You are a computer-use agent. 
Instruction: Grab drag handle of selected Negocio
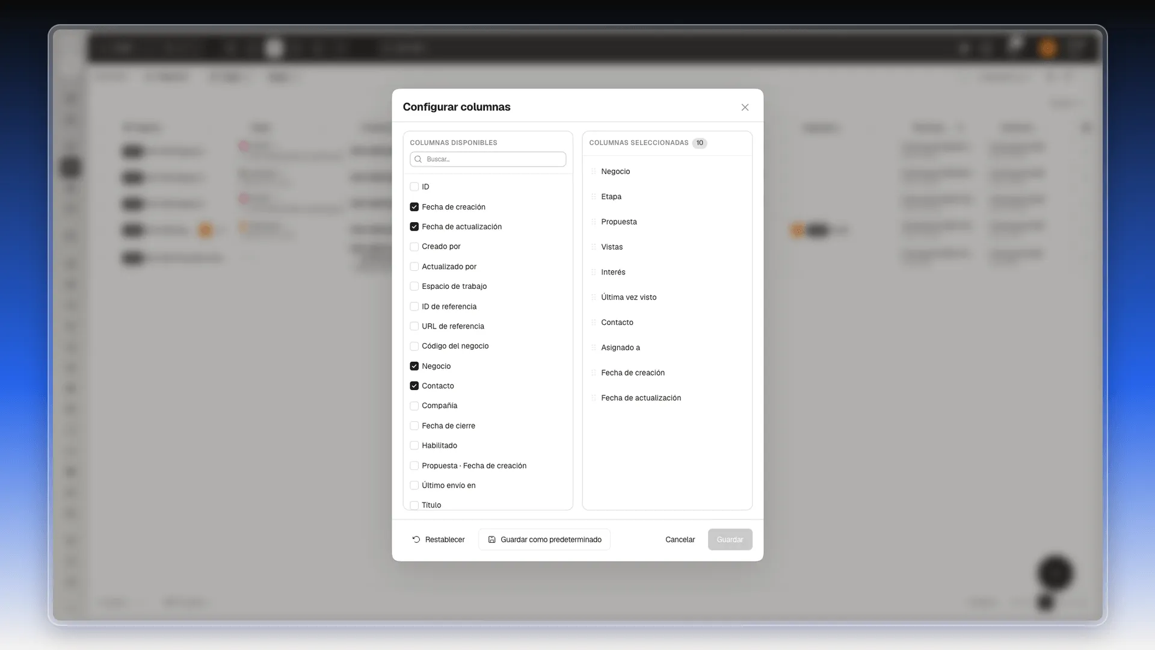pyautogui.click(x=594, y=172)
